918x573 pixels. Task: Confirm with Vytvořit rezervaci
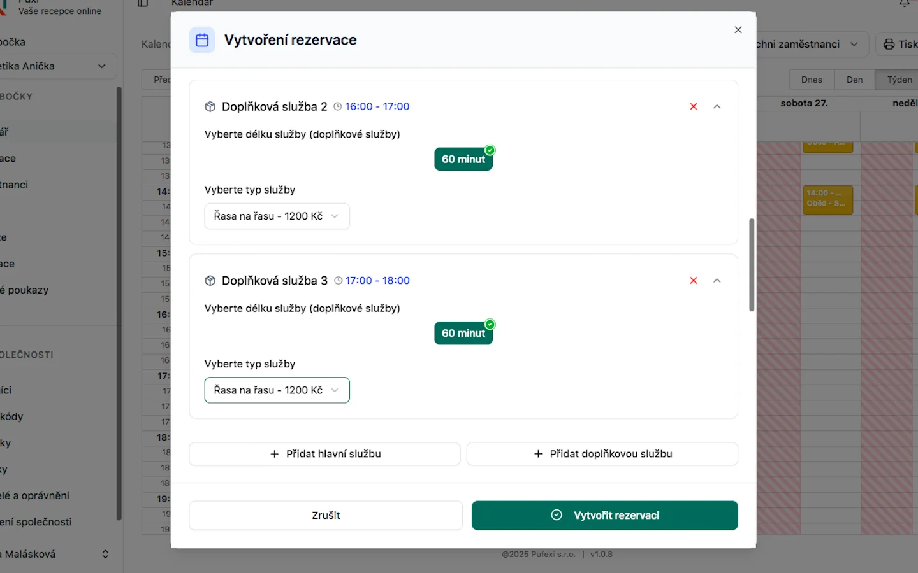coord(604,515)
